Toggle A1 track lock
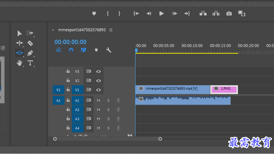 (68, 100)
